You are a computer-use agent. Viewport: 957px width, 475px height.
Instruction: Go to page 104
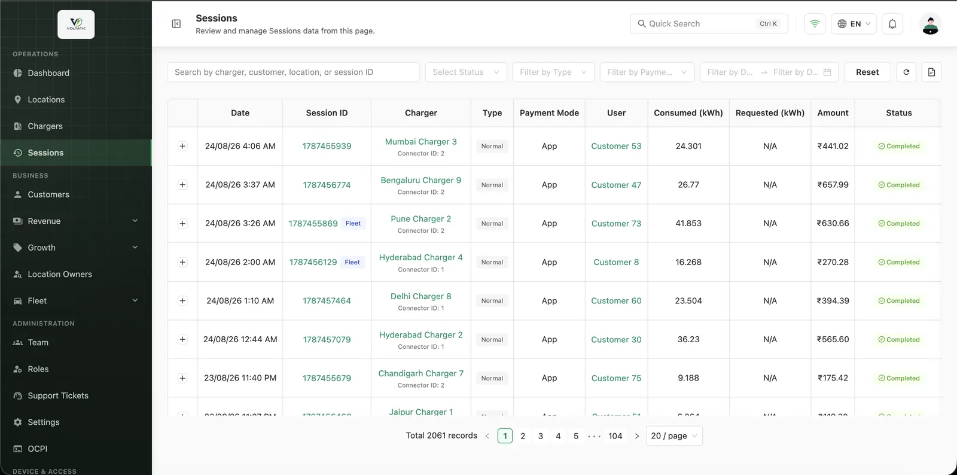click(615, 436)
